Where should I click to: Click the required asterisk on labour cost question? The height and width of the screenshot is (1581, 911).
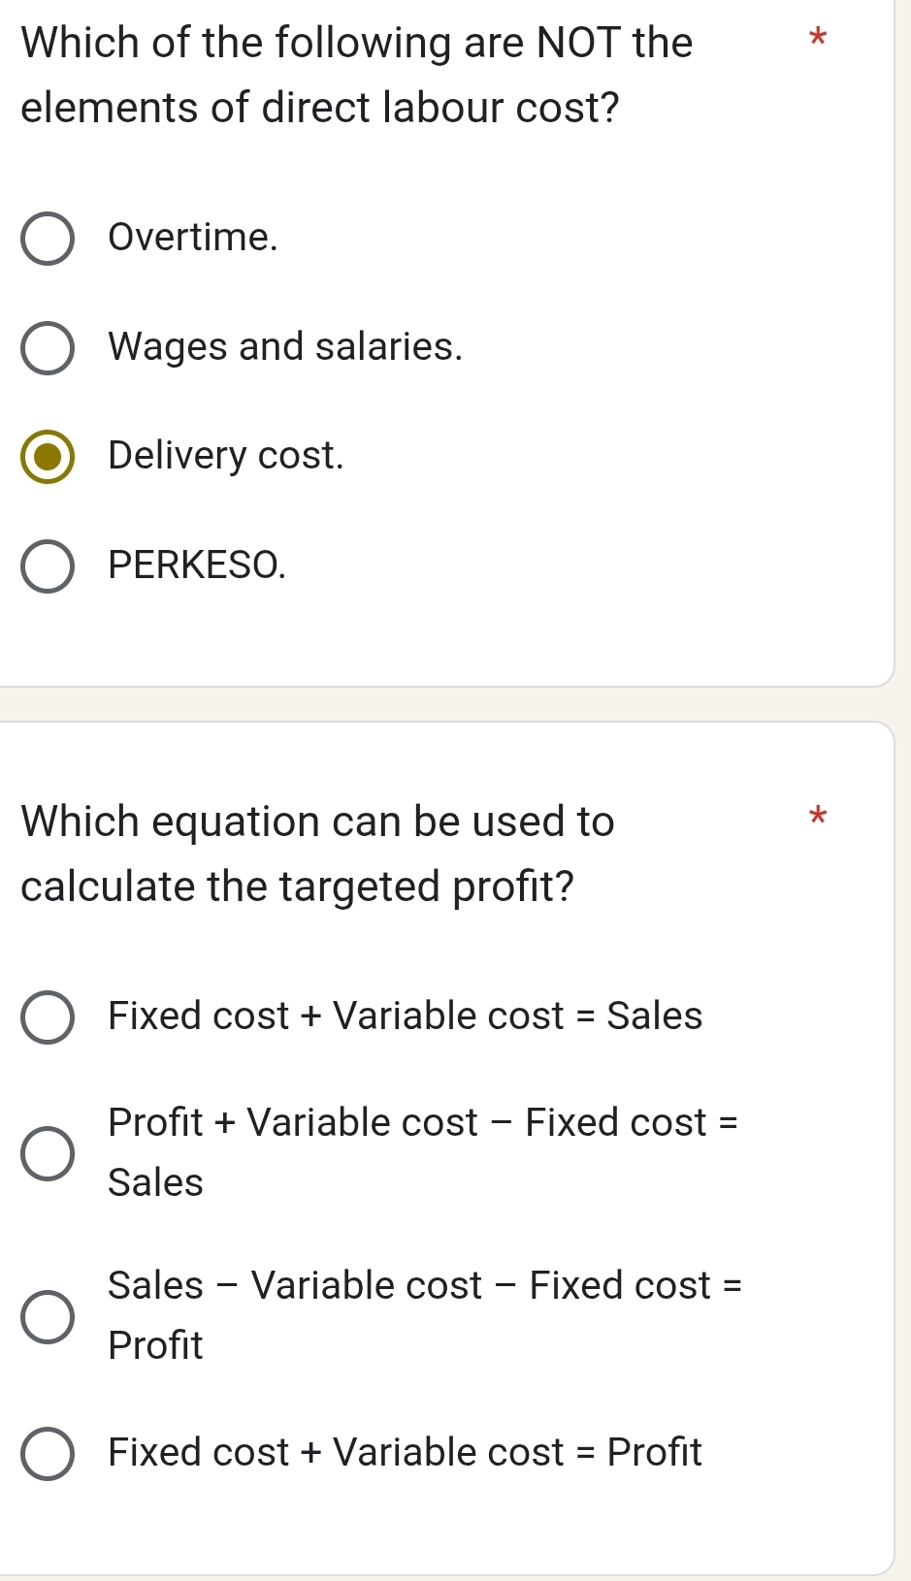(x=817, y=40)
